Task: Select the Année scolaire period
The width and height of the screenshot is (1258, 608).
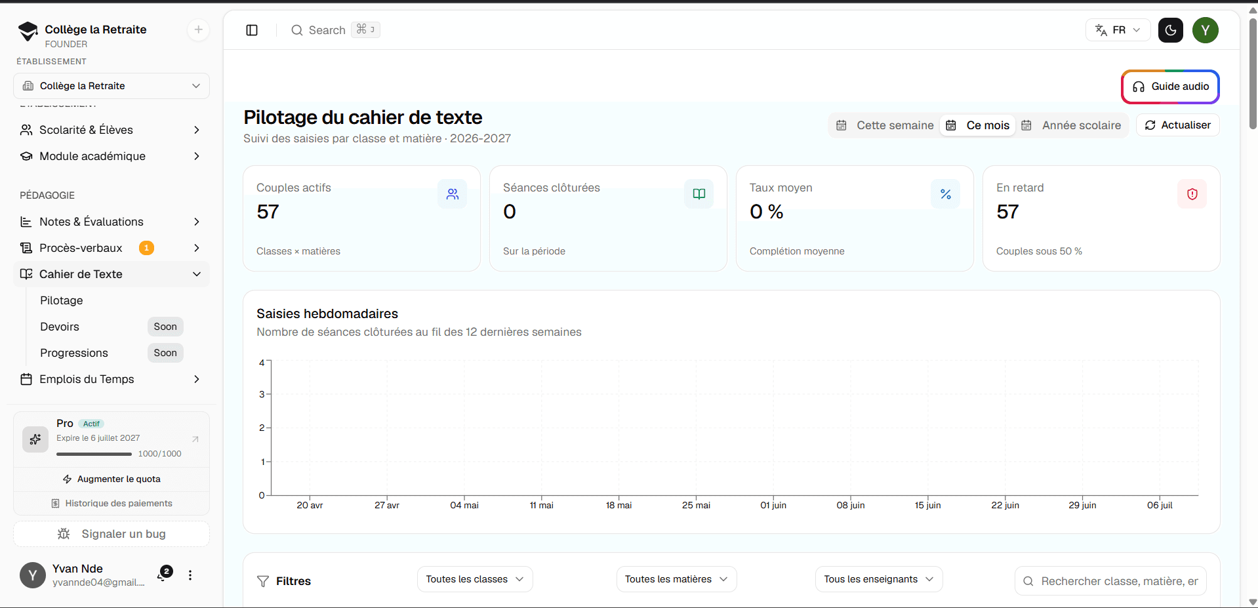Action: 1072,125
